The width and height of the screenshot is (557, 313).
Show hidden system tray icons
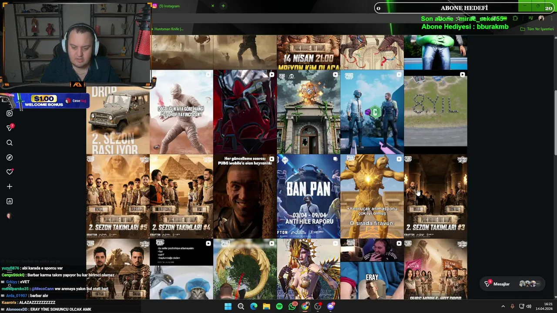pyautogui.click(x=503, y=306)
